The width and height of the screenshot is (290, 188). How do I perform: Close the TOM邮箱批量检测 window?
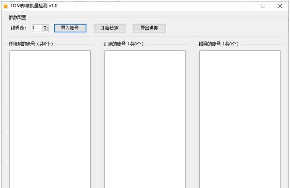pyautogui.click(x=280, y=6)
